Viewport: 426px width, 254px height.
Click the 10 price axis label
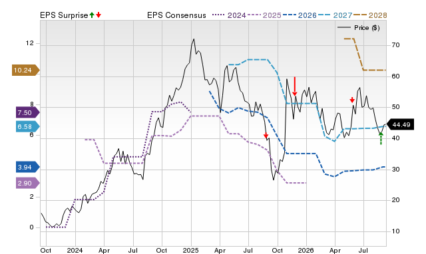point(396,231)
